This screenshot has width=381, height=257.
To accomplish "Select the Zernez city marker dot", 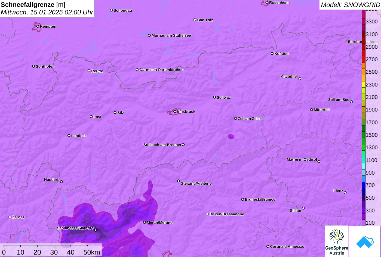I will coord(10,217).
